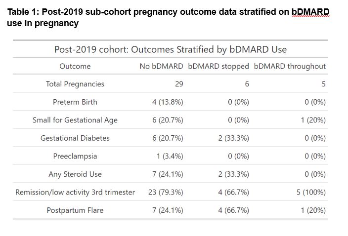Click the Postpartum Flare row label
This screenshot has width=348, height=236.
point(75,210)
